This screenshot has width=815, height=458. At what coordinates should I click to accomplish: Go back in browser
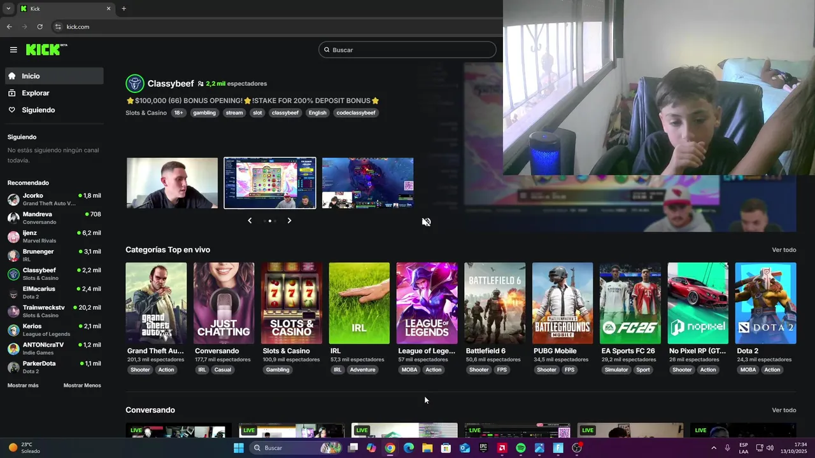[x=9, y=27]
